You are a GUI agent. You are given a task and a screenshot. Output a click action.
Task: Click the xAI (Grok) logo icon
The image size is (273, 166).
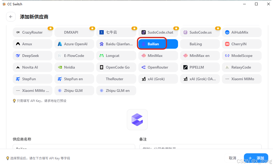[143, 79]
